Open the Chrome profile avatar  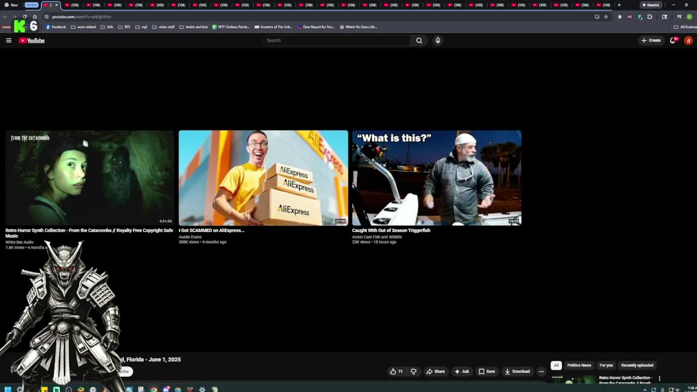[x=689, y=17]
